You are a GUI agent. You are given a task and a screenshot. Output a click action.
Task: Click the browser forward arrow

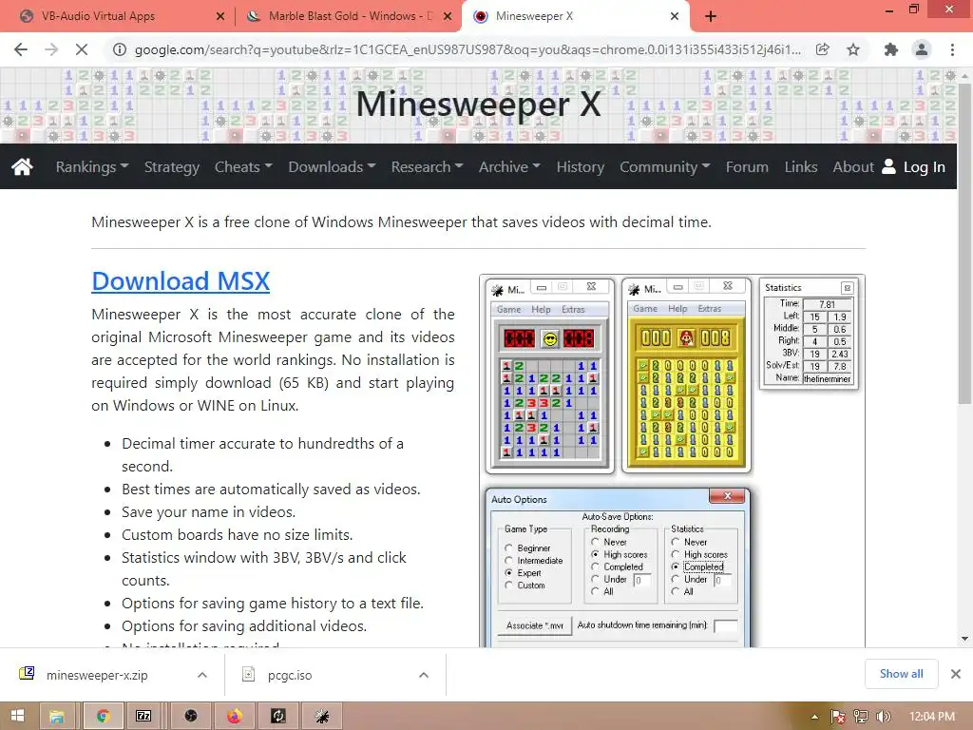point(51,49)
